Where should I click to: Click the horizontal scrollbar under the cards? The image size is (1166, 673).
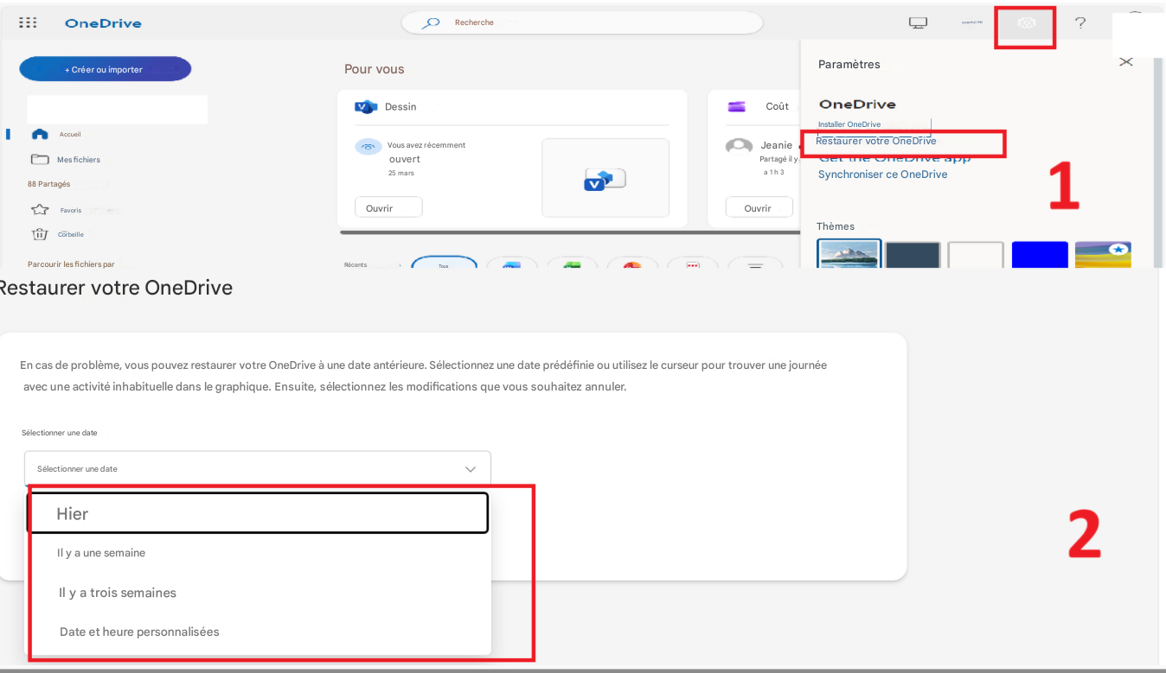coord(569,232)
